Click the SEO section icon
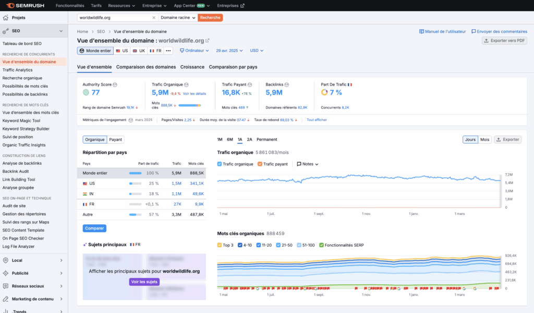This screenshot has height=313, width=534. point(5,31)
